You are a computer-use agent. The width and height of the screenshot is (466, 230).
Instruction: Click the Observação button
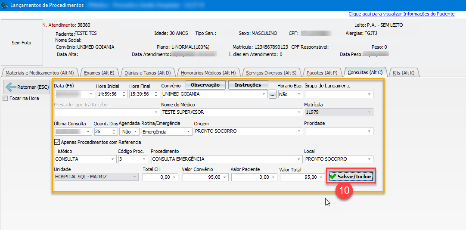(x=205, y=85)
